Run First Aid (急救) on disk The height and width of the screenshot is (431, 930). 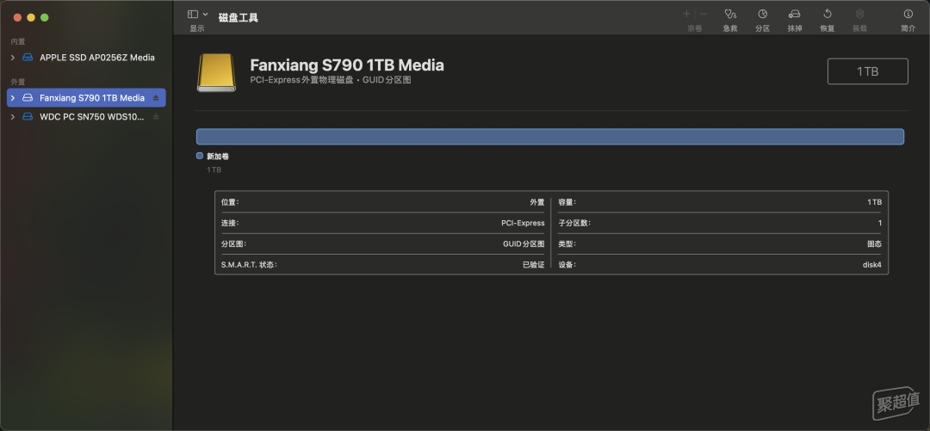pyautogui.click(x=730, y=15)
